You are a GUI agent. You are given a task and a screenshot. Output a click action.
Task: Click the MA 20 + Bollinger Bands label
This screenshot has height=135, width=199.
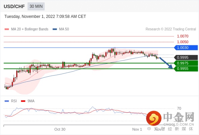30,29
